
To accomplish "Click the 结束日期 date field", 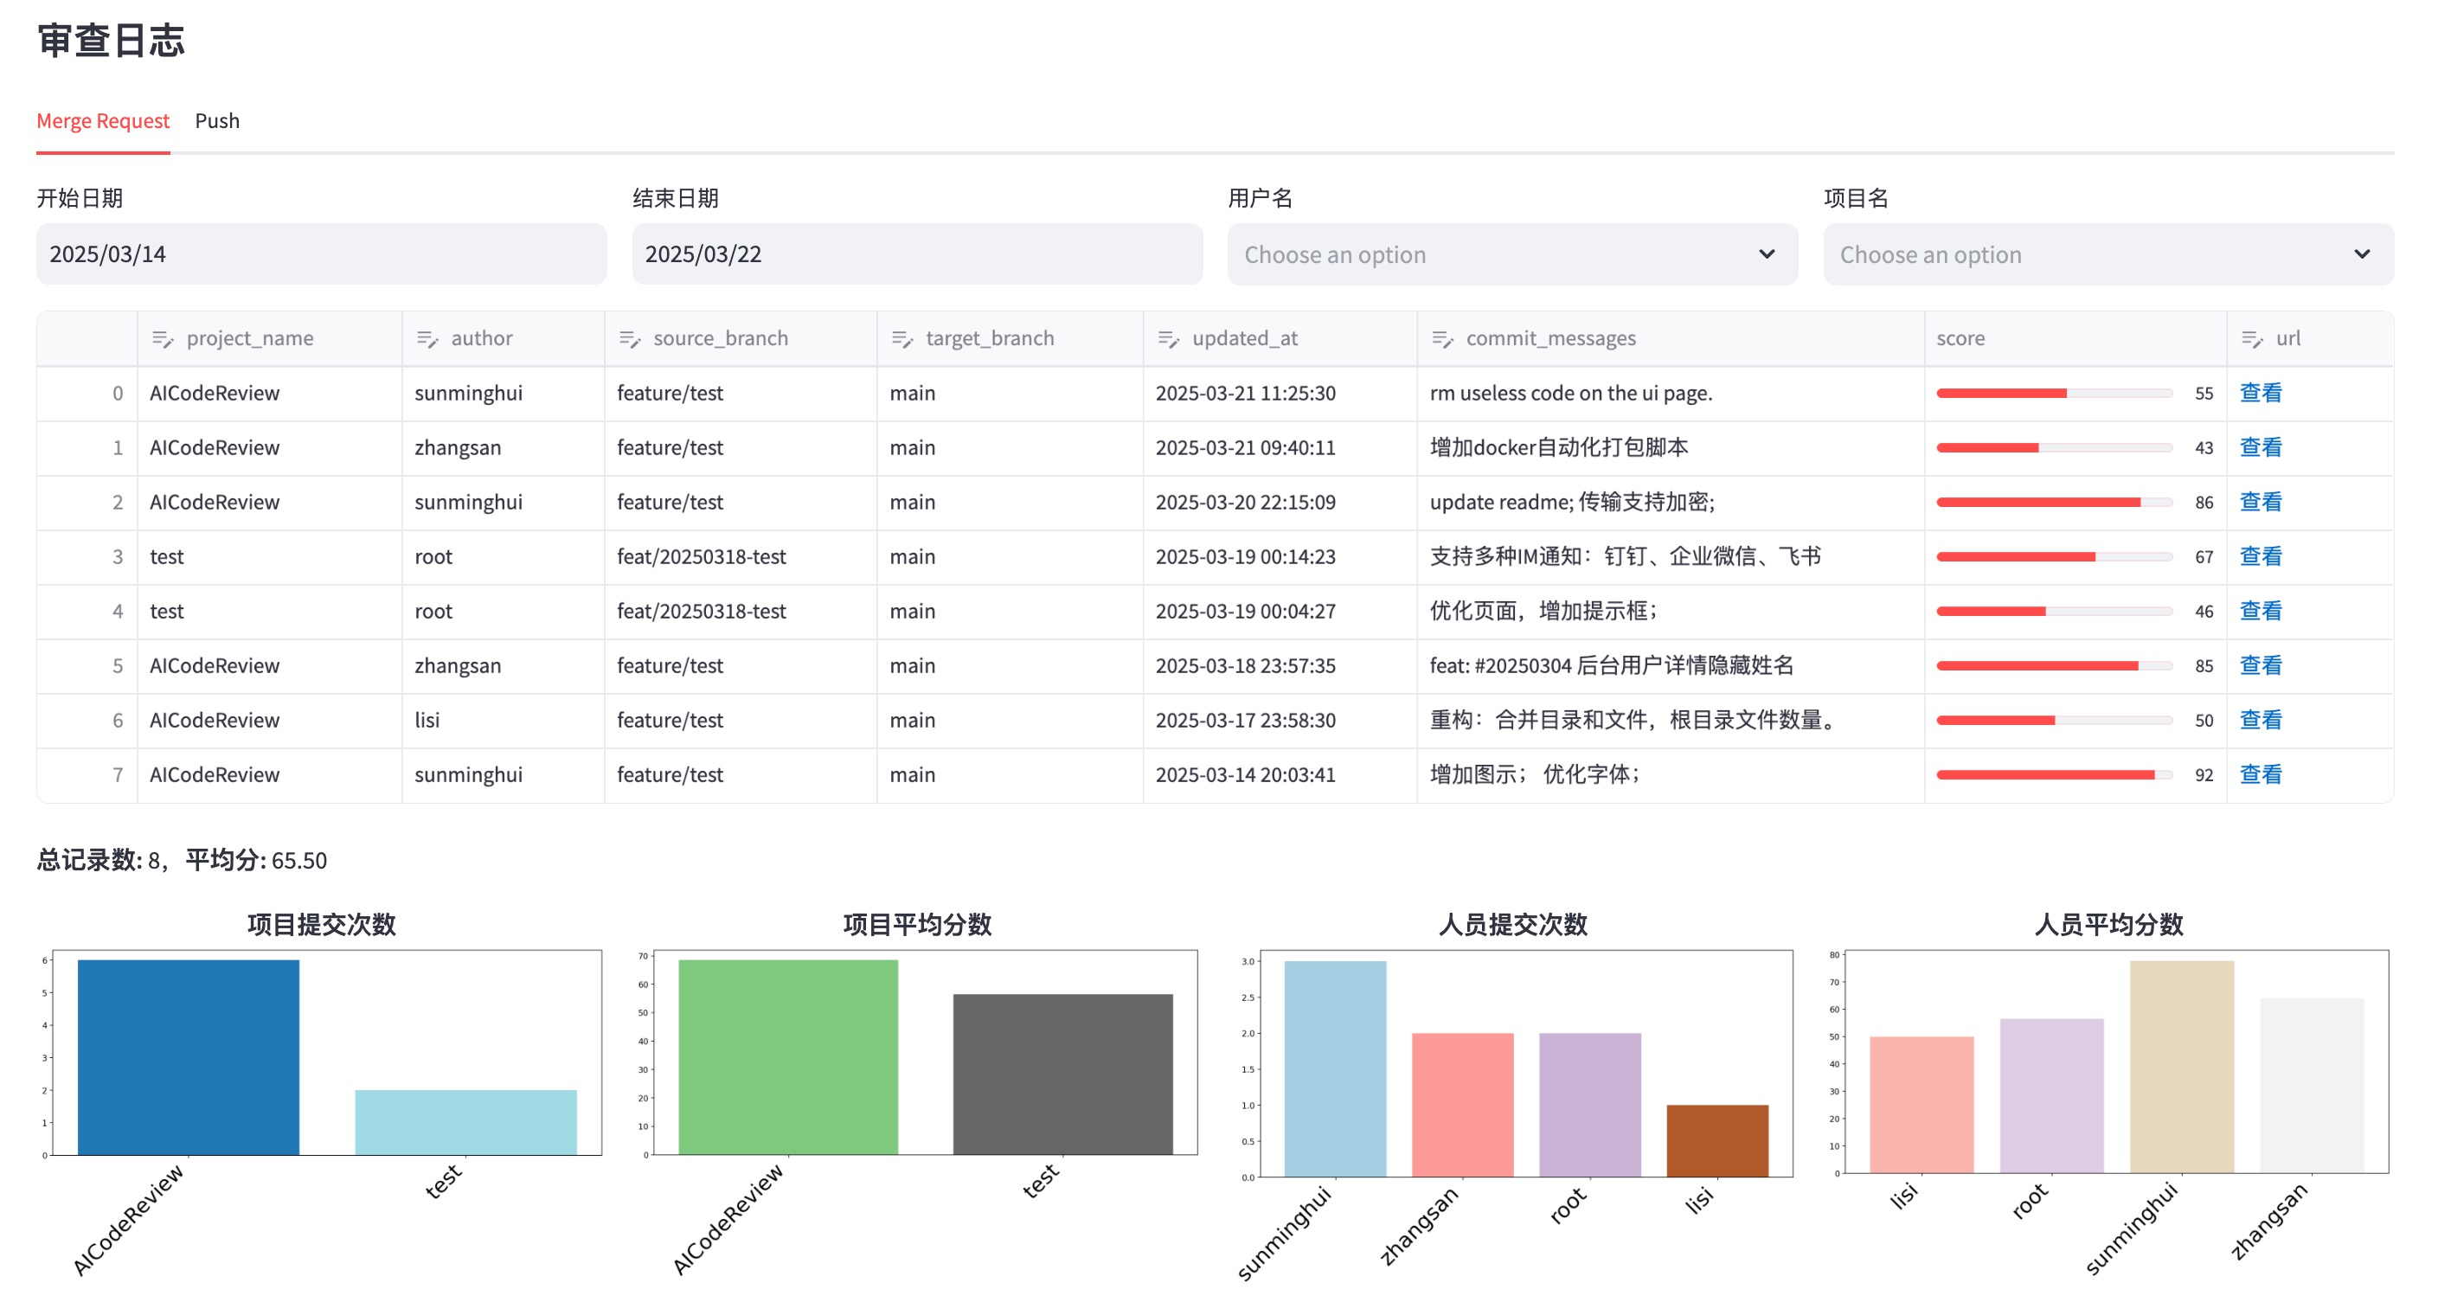I will click(x=916, y=253).
